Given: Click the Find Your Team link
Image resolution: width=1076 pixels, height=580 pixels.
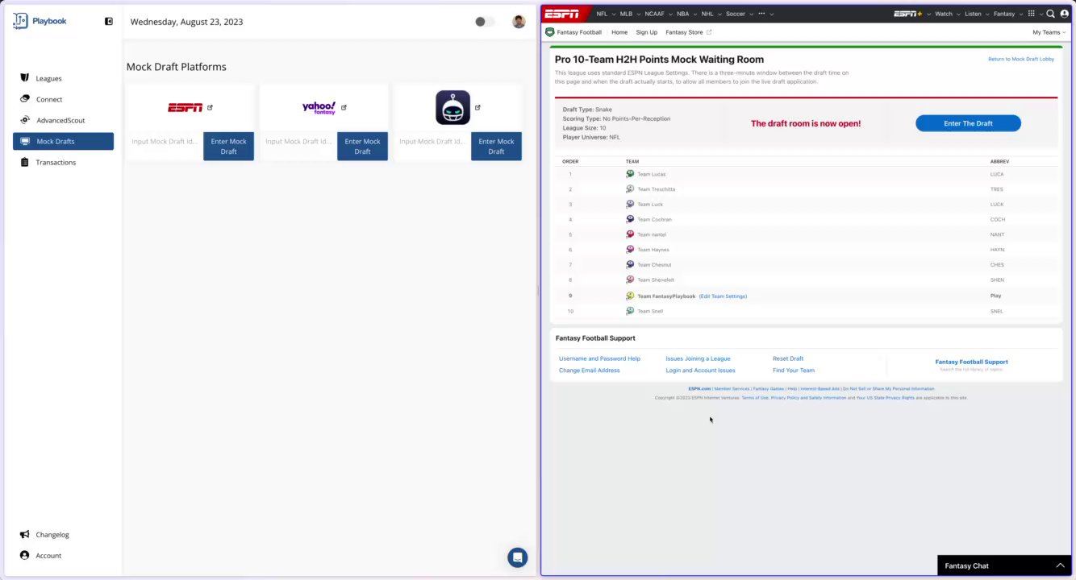Looking at the screenshot, I should coord(794,371).
